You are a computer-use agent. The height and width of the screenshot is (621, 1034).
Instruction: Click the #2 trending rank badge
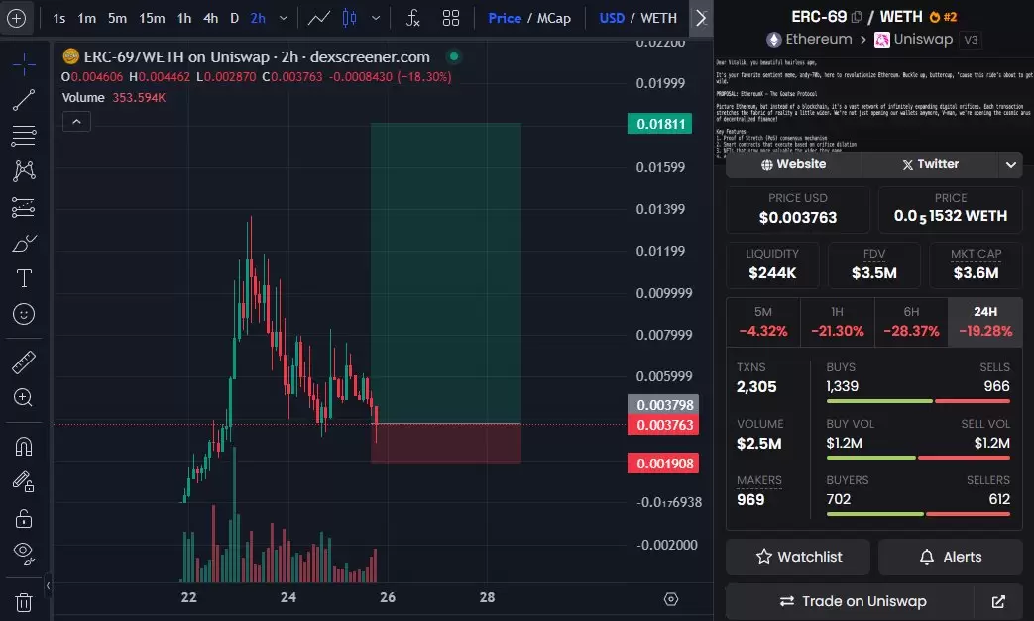[943, 17]
